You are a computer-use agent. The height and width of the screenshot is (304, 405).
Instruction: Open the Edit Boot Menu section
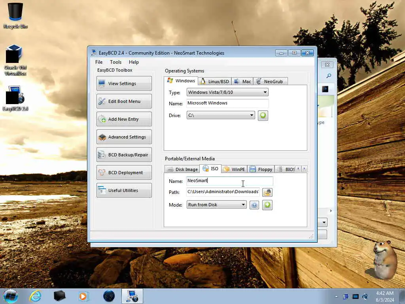click(x=124, y=101)
